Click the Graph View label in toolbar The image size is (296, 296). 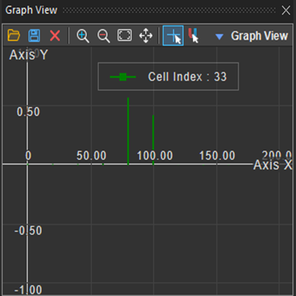260,36
